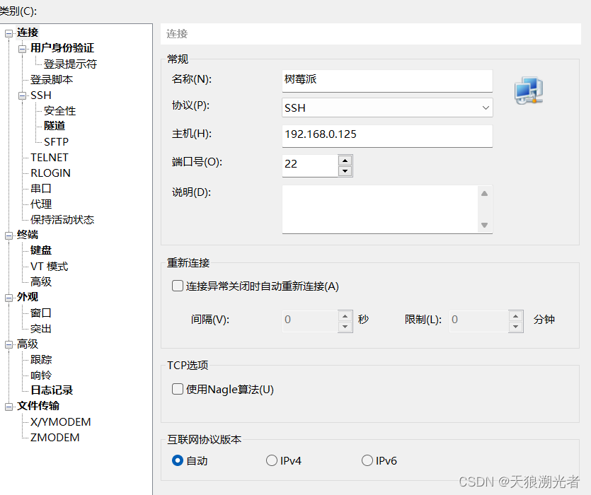Open ZMODEM transfer settings
Screen dimensions: 591x495
pos(55,437)
